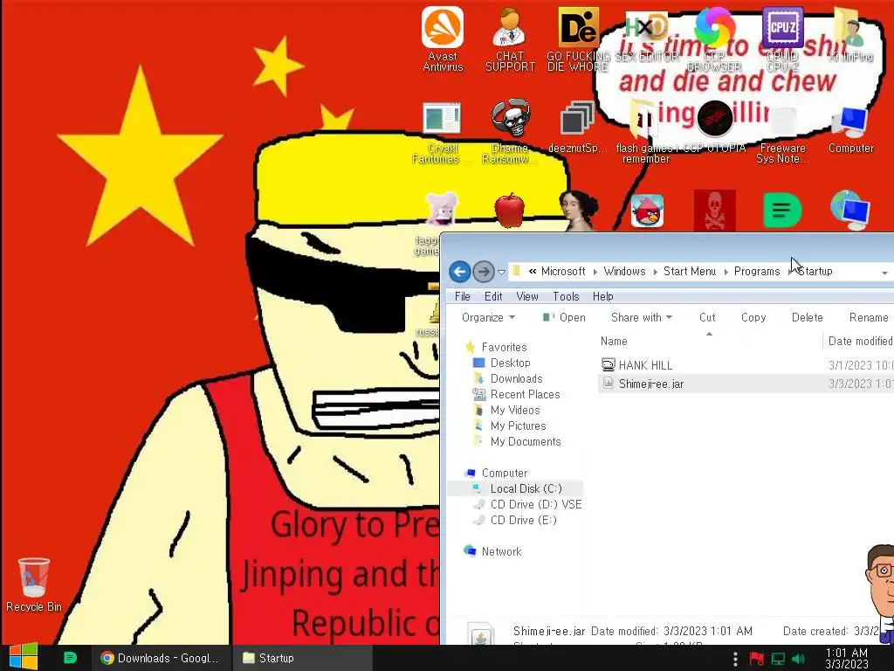Viewport: 894px width, 671px height.
Task: Select Desktop under Favorites
Action: (510, 363)
